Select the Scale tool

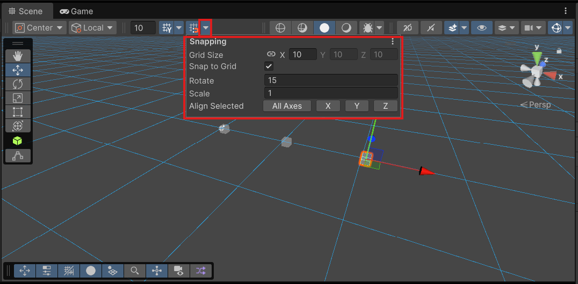tap(18, 98)
